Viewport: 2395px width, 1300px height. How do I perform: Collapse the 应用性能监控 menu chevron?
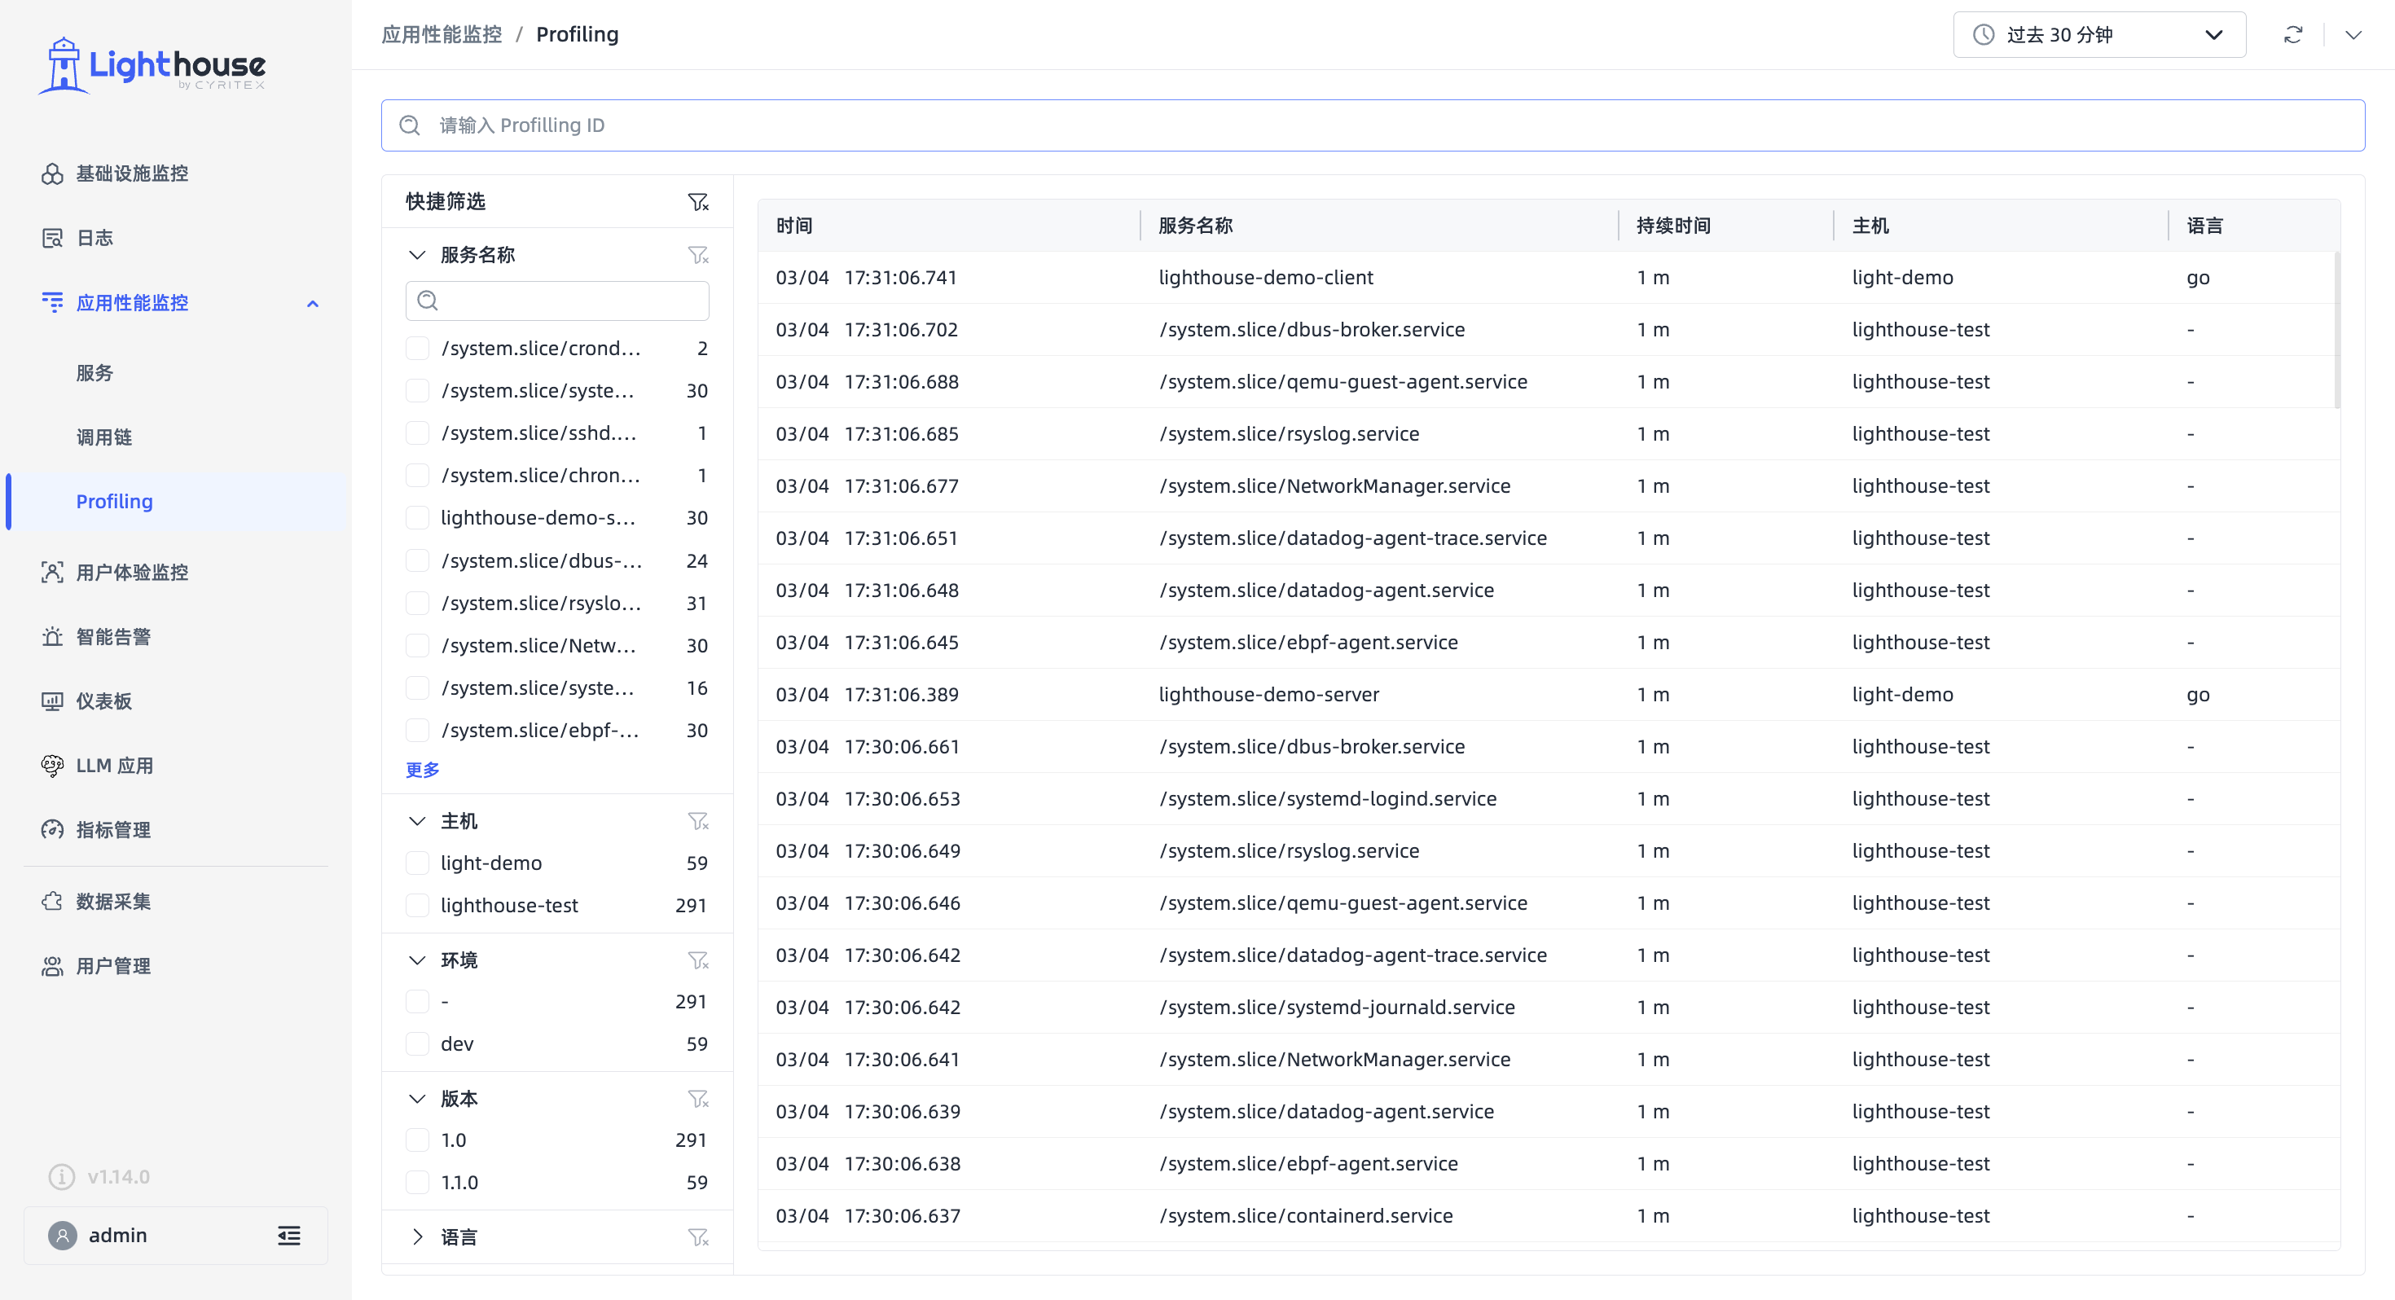click(312, 303)
